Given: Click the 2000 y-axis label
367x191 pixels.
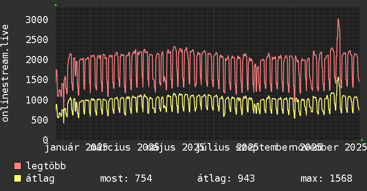Looking at the screenshot, I should [37, 60].
